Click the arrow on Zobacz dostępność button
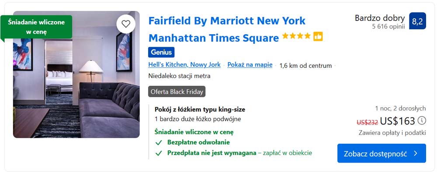 416,153
